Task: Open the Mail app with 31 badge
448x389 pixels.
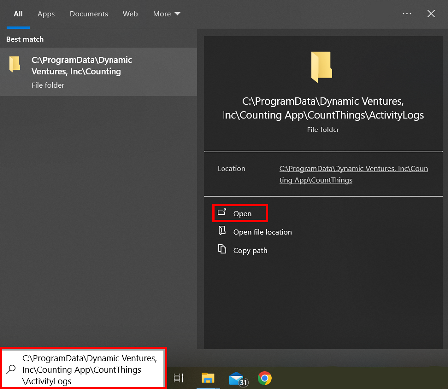Action: [238, 379]
